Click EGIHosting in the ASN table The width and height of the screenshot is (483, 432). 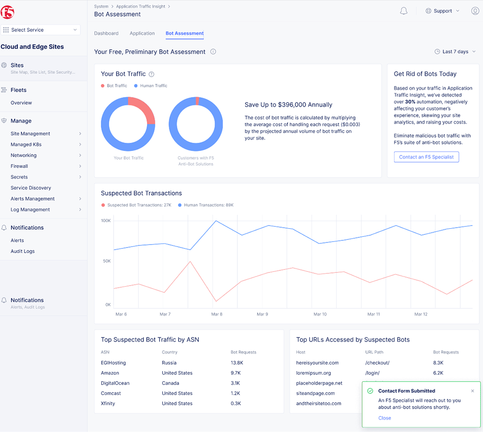click(x=113, y=363)
